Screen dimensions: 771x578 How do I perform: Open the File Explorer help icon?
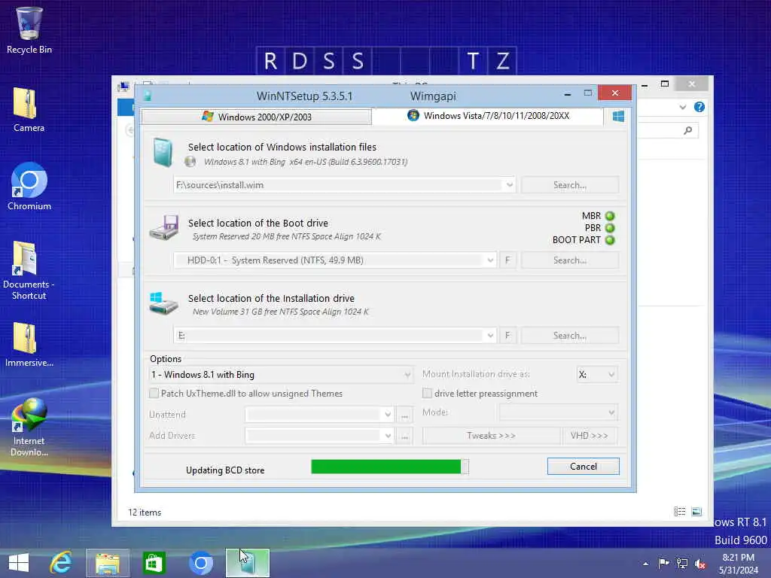[x=699, y=107]
